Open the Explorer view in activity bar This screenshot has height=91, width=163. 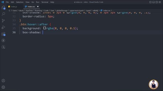point(3,7)
